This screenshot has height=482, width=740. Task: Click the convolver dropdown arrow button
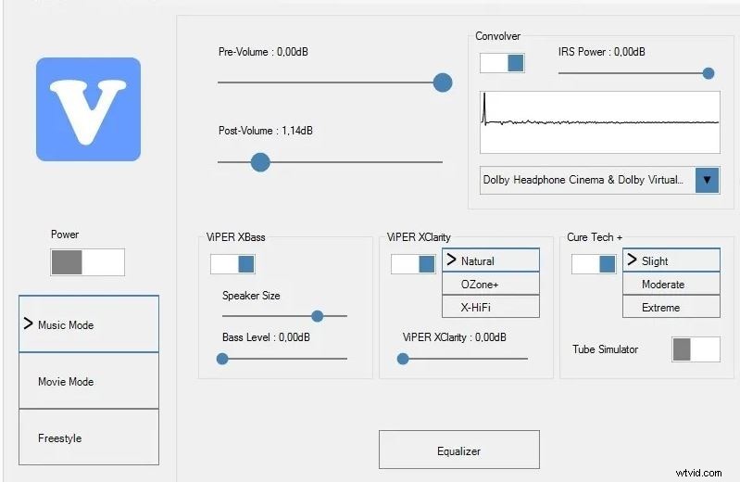(x=707, y=180)
